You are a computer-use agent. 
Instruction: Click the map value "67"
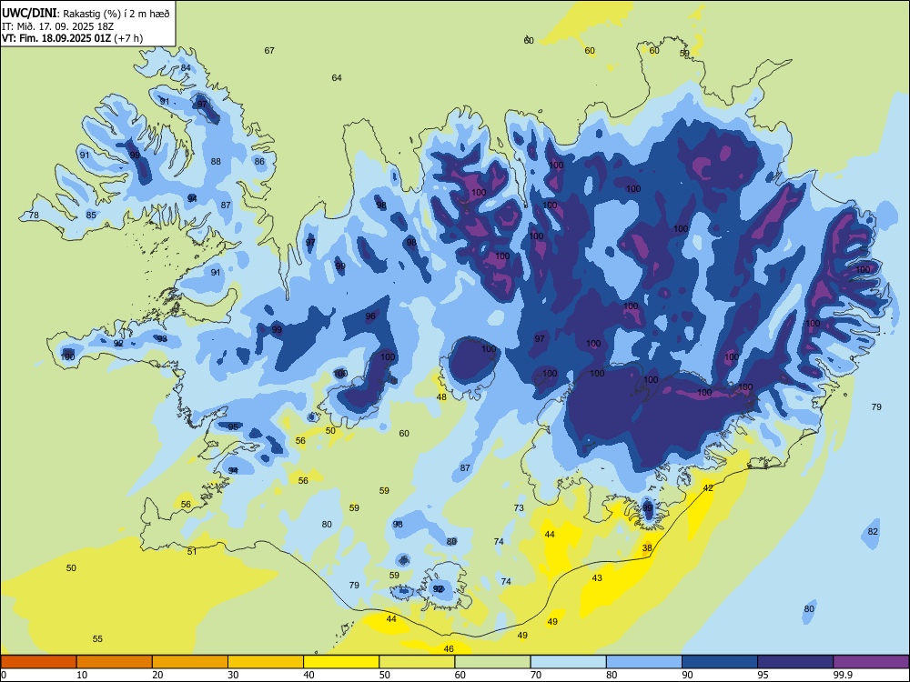coord(269,50)
